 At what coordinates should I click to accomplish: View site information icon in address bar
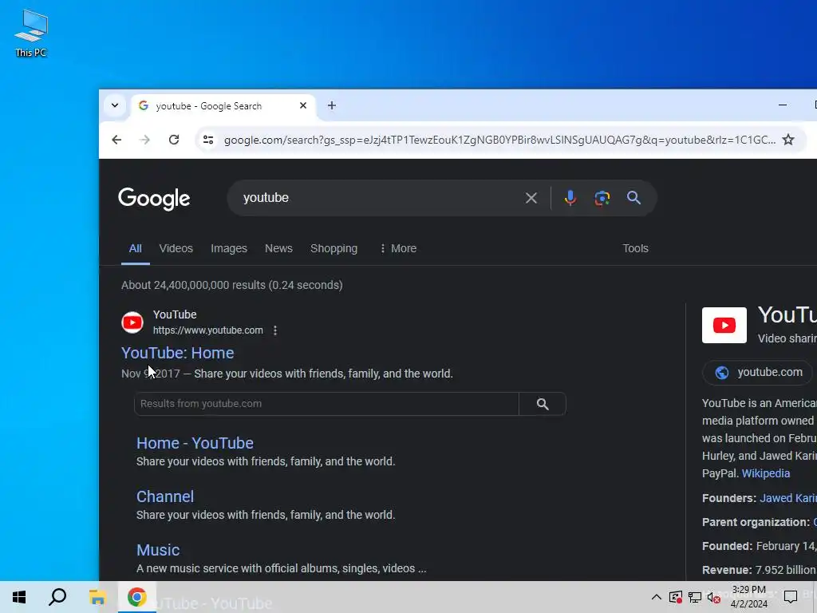click(208, 140)
